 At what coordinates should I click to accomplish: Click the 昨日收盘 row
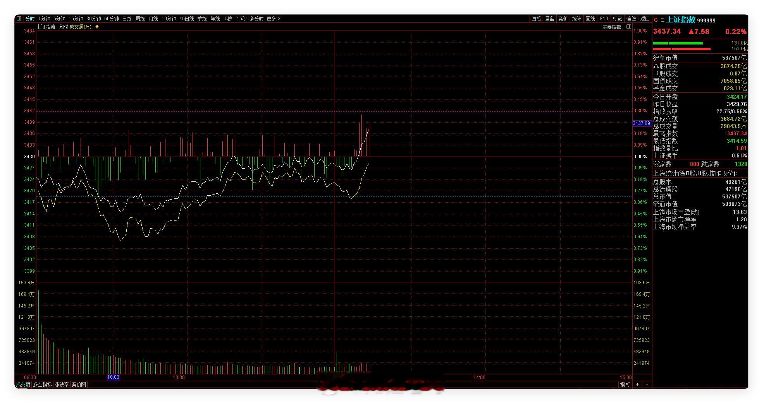tap(700, 104)
